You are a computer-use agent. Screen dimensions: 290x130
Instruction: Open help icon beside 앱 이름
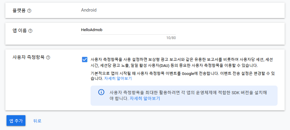point(30,31)
